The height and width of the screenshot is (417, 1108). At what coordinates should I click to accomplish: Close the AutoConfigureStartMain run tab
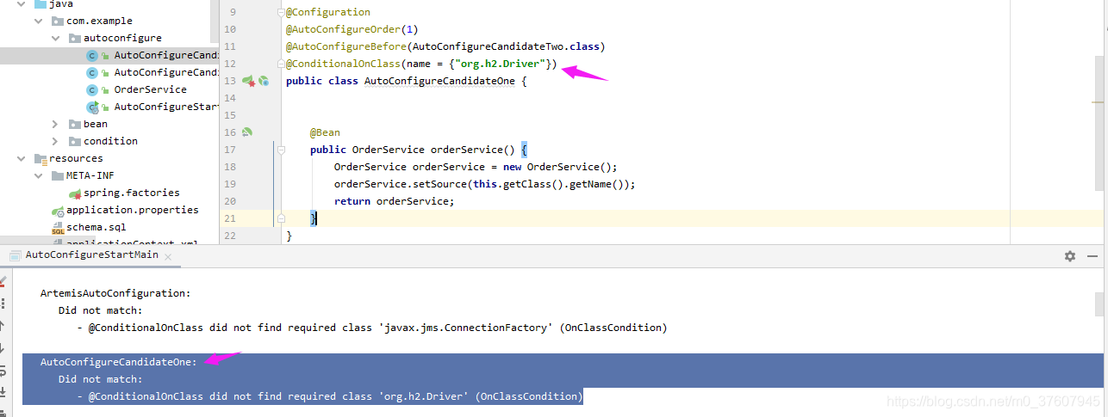167,255
